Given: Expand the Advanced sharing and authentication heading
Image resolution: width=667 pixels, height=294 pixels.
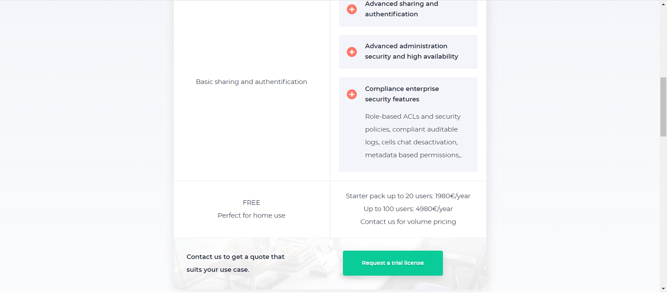Looking at the screenshot, I should [x=401, y=9].
